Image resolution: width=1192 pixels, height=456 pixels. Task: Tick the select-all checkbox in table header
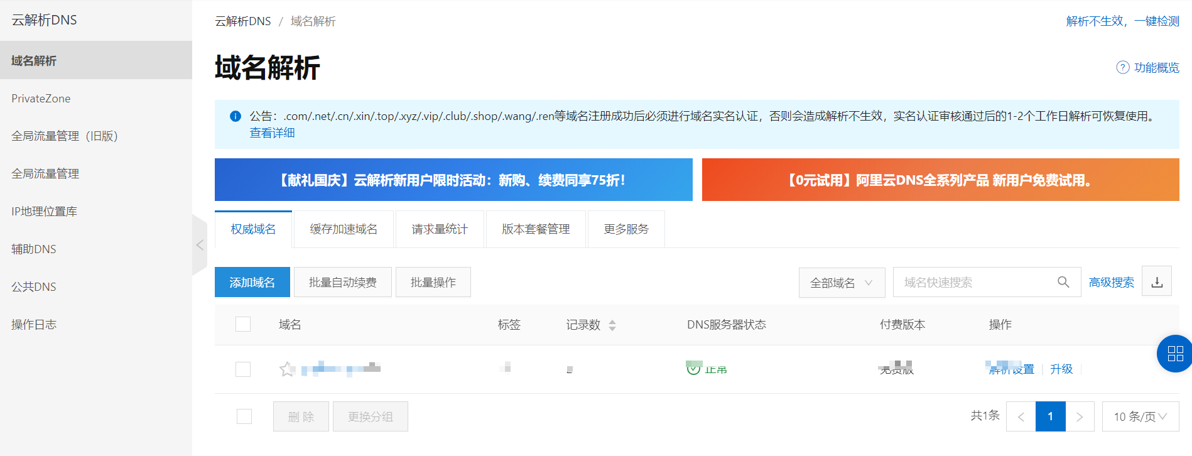click(243, 324)
